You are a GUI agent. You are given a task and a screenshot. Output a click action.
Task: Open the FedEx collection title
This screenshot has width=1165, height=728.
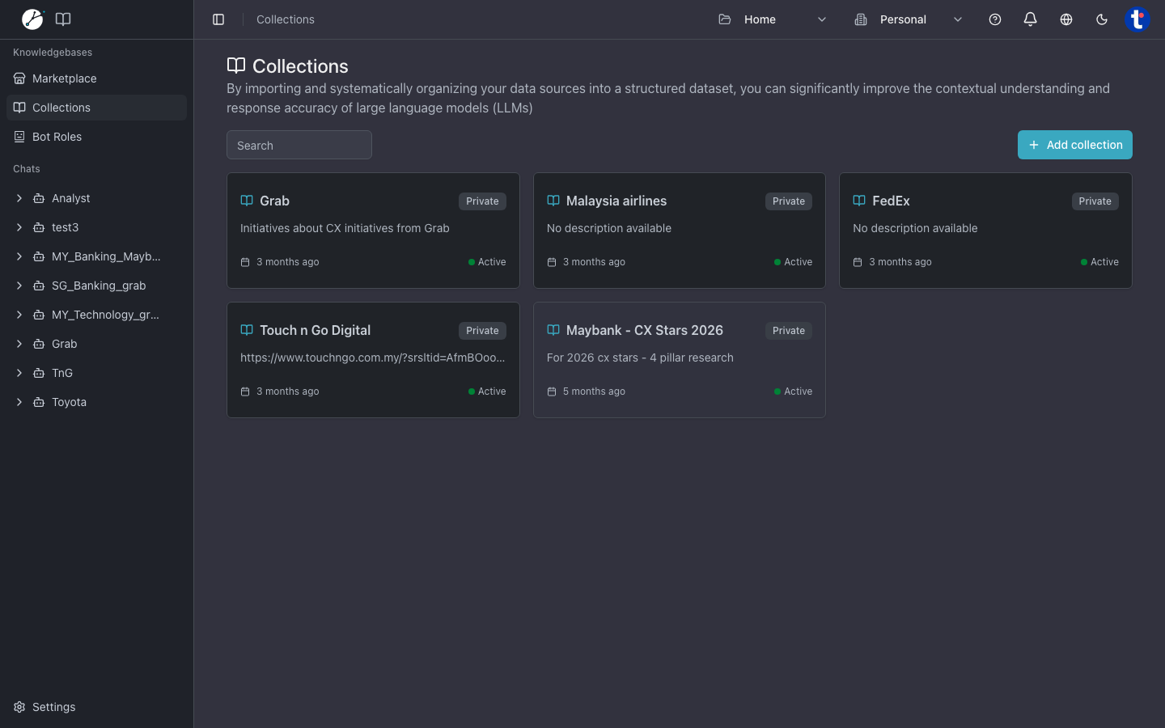pos(891,201)
